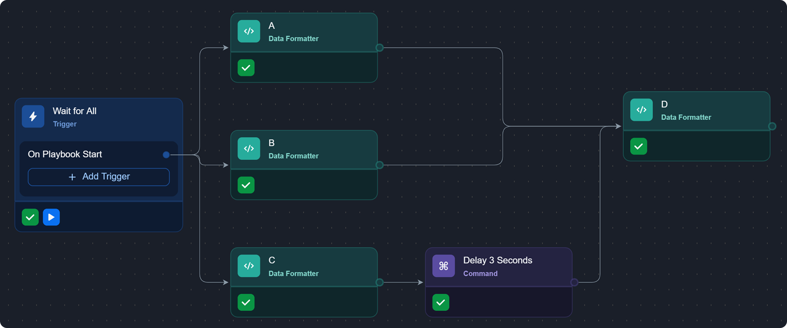Select the Delay 3 Seconds node title

pos(497,260)
